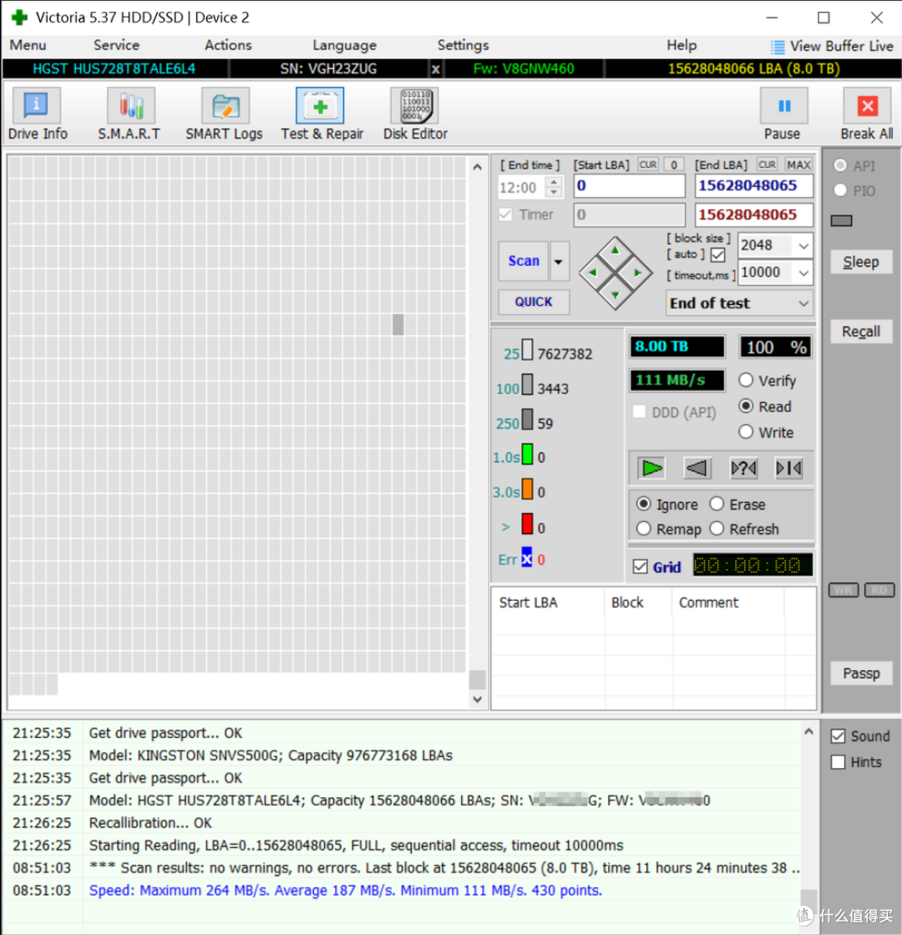The image size is (902, 935).
Task: Open the Disk Editor
Action: click(415, 114)
